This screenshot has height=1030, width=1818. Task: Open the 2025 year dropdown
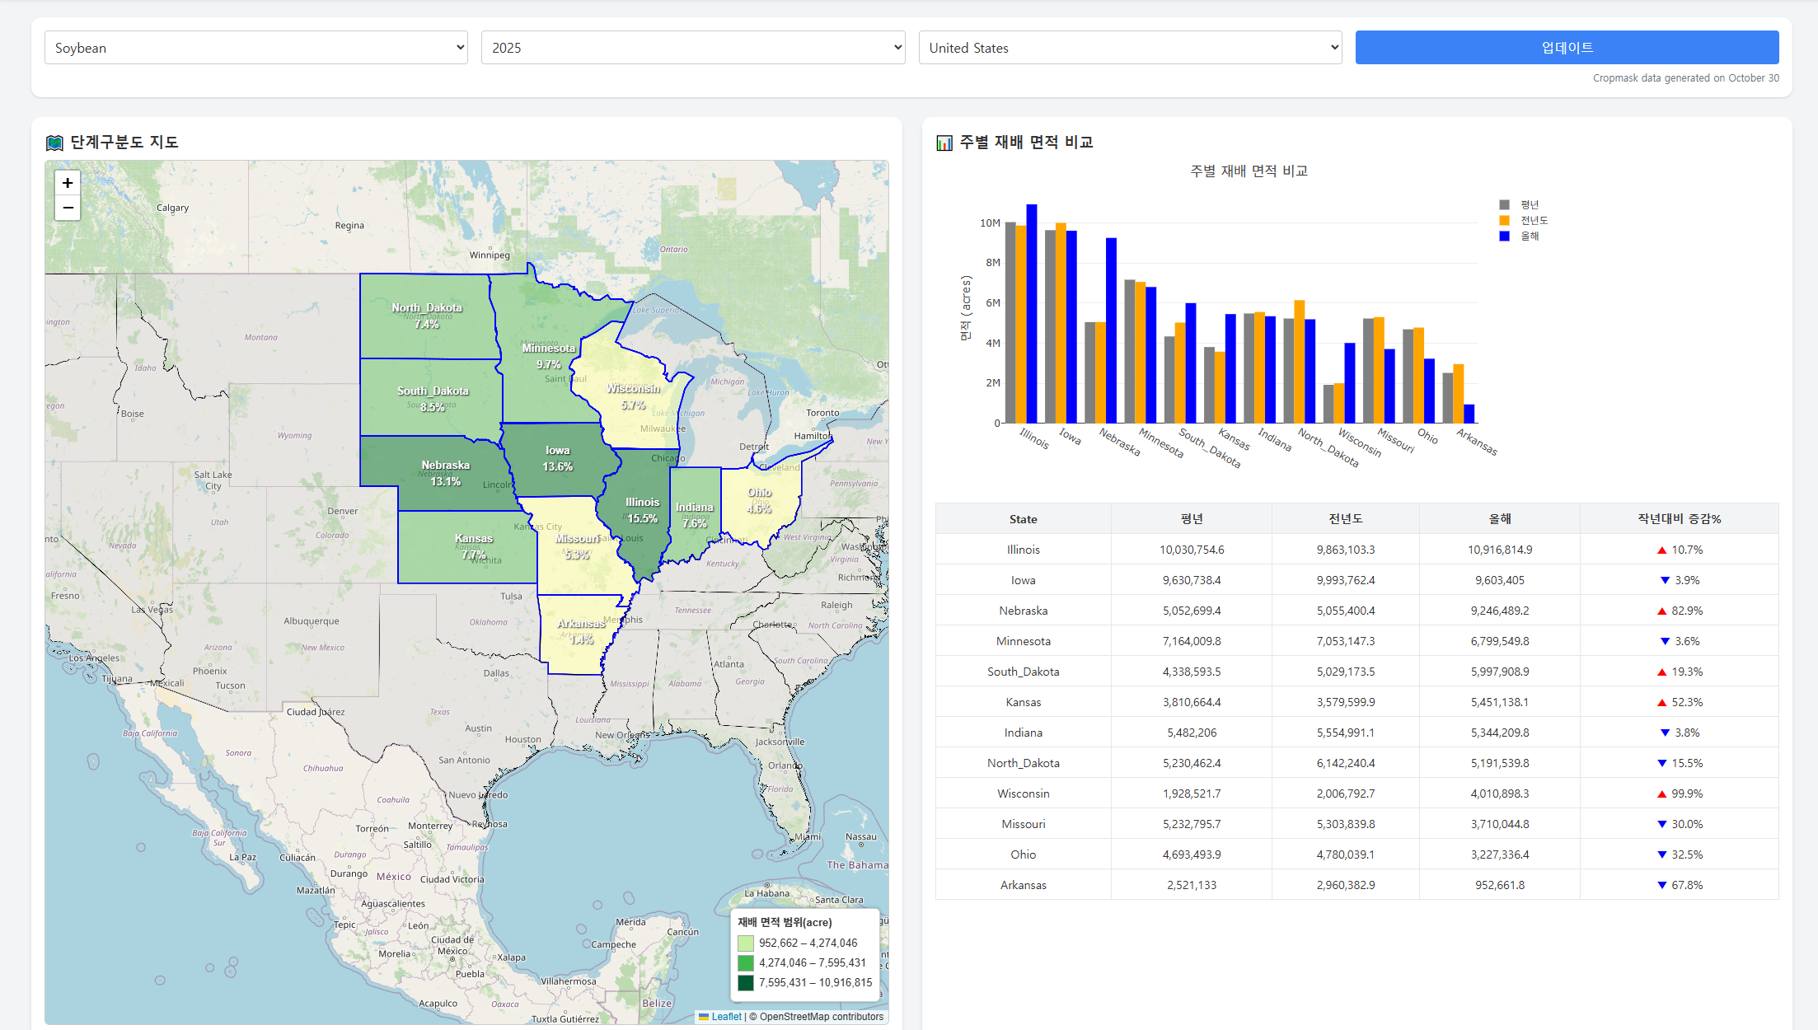pyautogui.click(x=693, y=48)
